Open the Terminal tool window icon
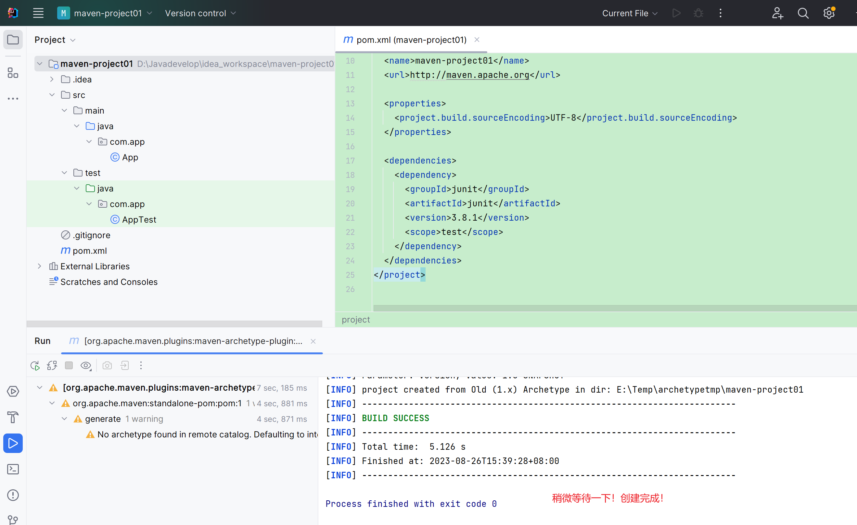The image size is (857, 525). click(x=13, y=470)
